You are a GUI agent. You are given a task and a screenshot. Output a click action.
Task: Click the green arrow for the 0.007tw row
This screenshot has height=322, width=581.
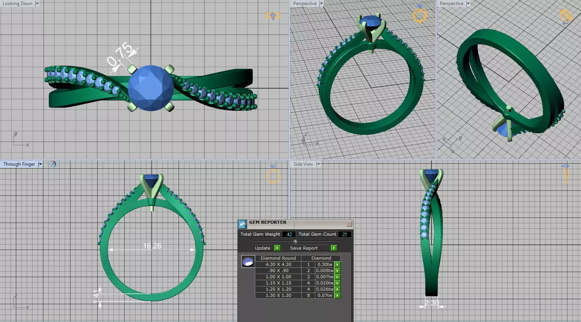(337, 277)
